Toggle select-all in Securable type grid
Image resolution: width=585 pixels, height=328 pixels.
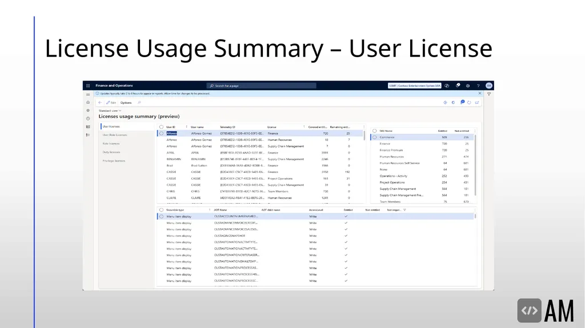pos(162,210)
